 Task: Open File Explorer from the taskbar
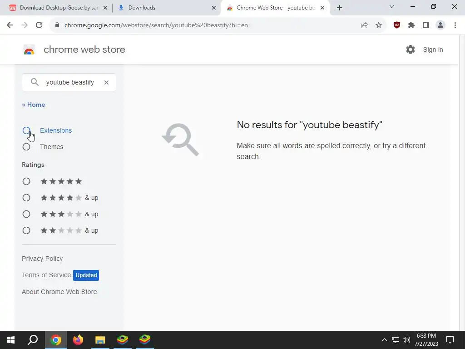100,340
